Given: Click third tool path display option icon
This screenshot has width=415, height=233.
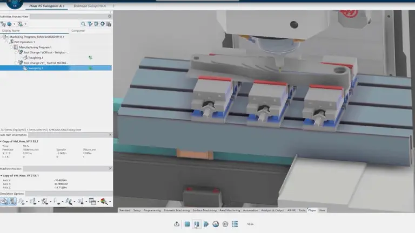Looking at the screenshot, I should [x=22, y=202].
